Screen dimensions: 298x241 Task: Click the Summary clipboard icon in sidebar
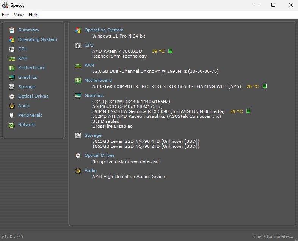click(x=11, y=30)
